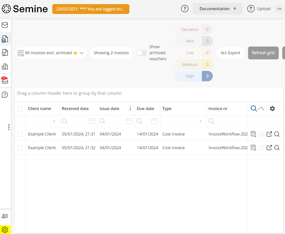285x234 pixels.
Task: Open the bar chart statistics icon
Action: [x=5, y=67]
